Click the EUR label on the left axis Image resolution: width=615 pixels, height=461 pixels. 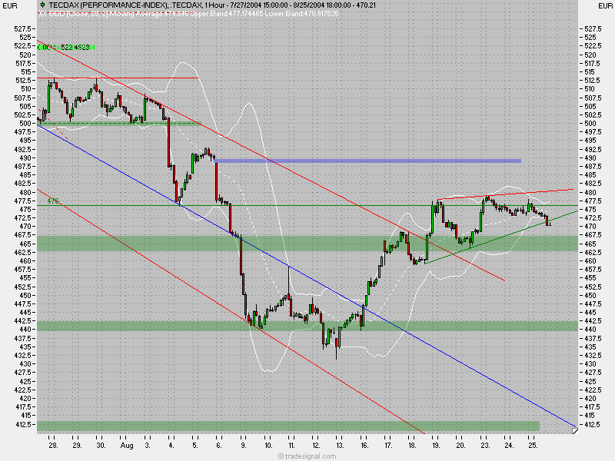(x=11, y=6)
